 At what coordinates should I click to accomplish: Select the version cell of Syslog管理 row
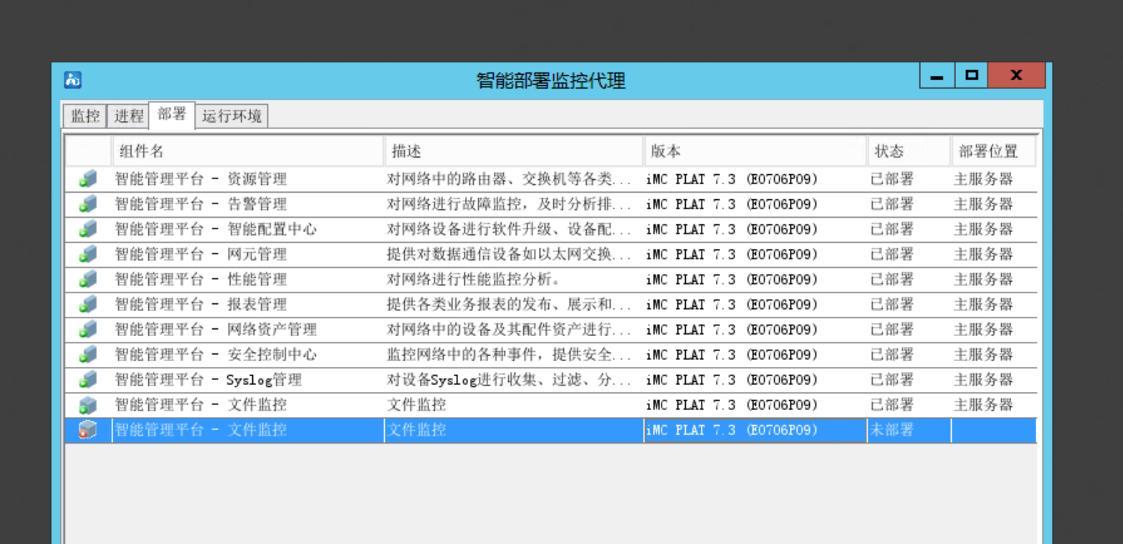[732, 380]
